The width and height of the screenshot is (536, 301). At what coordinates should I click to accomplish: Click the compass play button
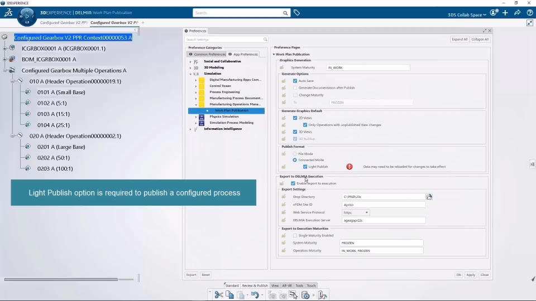tap(27, 16)
